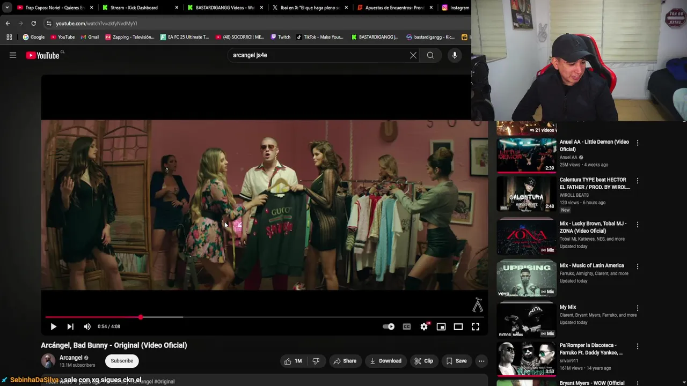
Task: Open options for Mix - Lucky Brown
Action: [x=638, y=225]
